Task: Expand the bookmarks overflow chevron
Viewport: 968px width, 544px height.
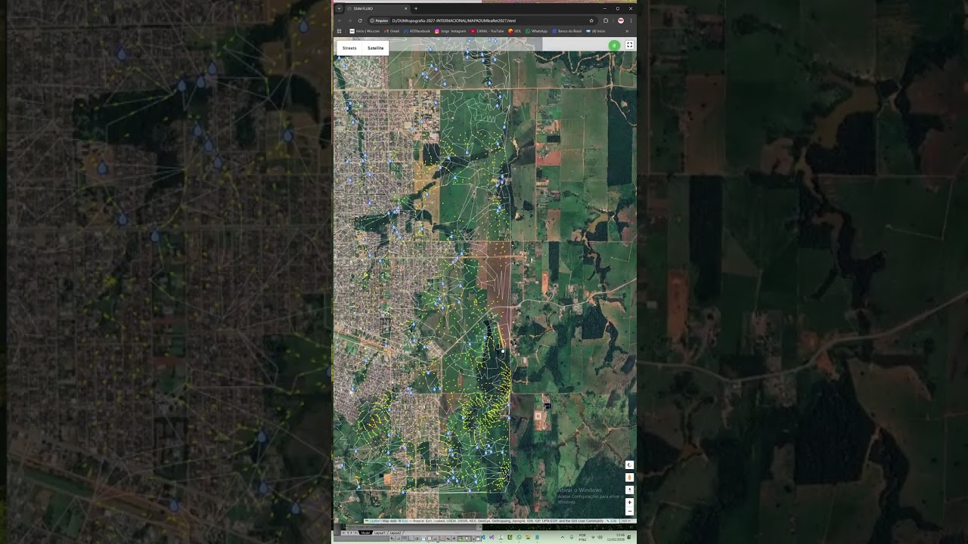Action: (x=627, y=31)
